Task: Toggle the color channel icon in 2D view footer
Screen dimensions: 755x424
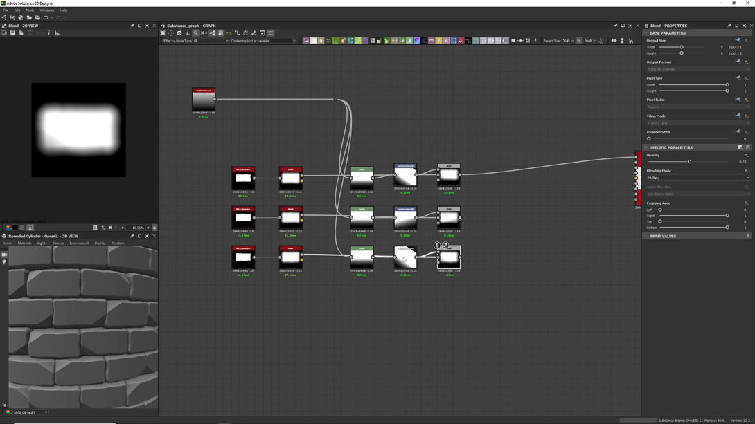Action: point(8,228)
